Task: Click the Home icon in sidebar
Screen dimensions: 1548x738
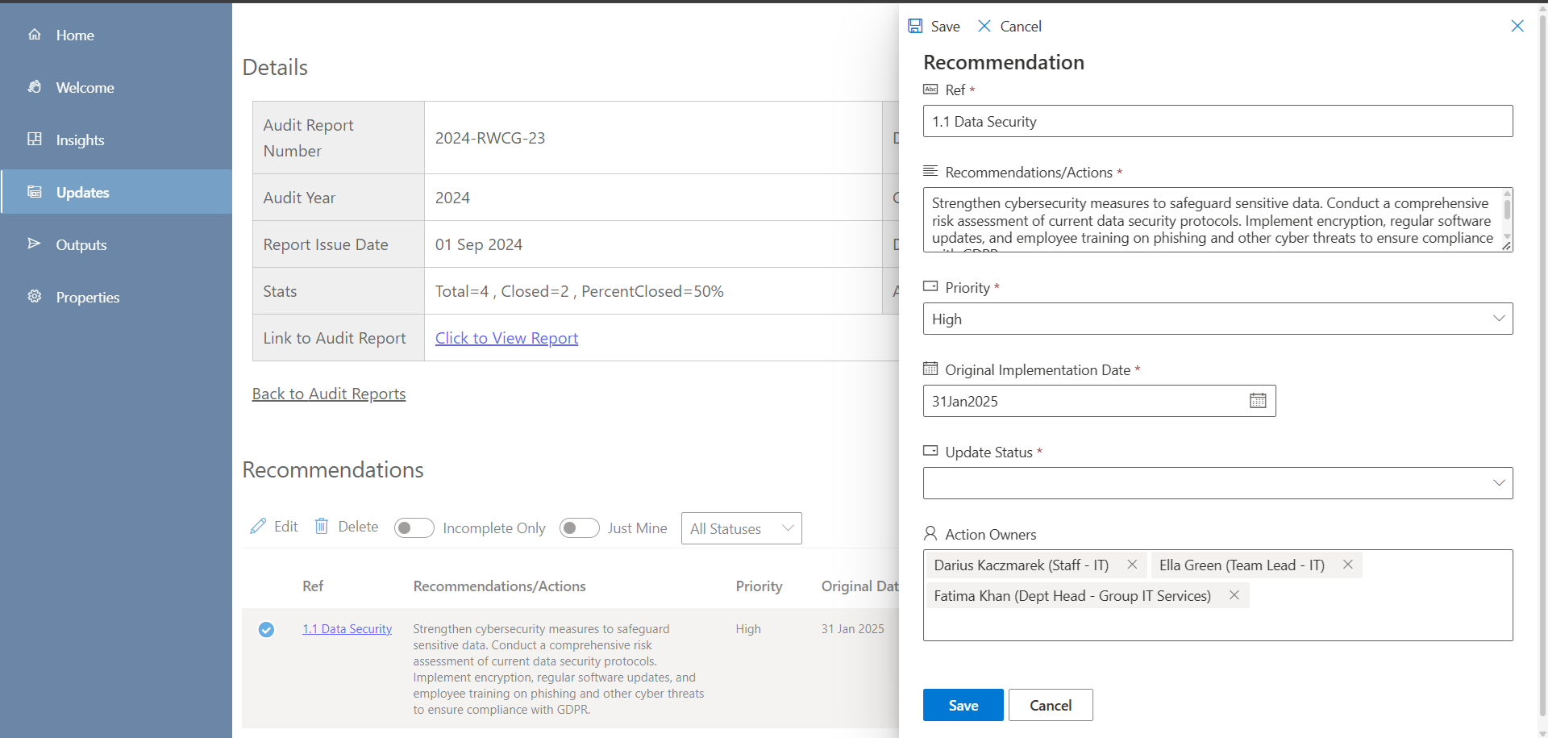Action: (34, 35)
